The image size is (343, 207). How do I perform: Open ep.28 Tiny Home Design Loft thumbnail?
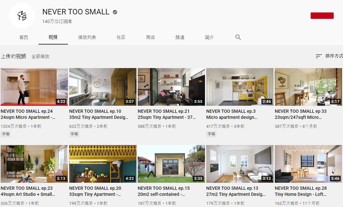(308, 164)
